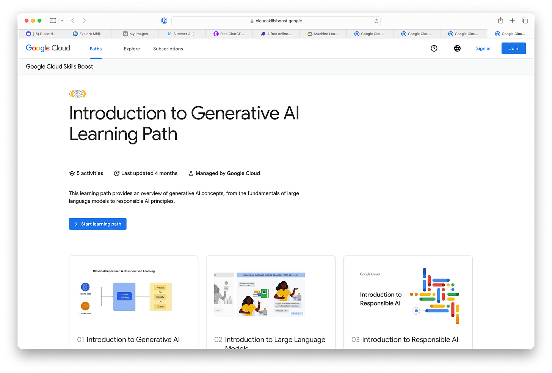Open the Introduction to Responsible AI thumbnail

(408, 296)
